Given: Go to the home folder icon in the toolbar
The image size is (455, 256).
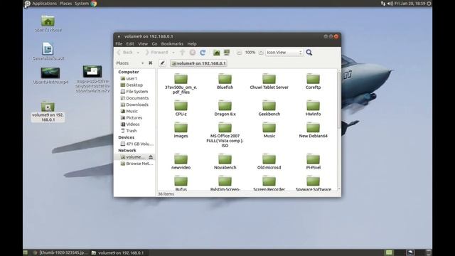Looking at the screenshot, I should click(x=216, y=53).
